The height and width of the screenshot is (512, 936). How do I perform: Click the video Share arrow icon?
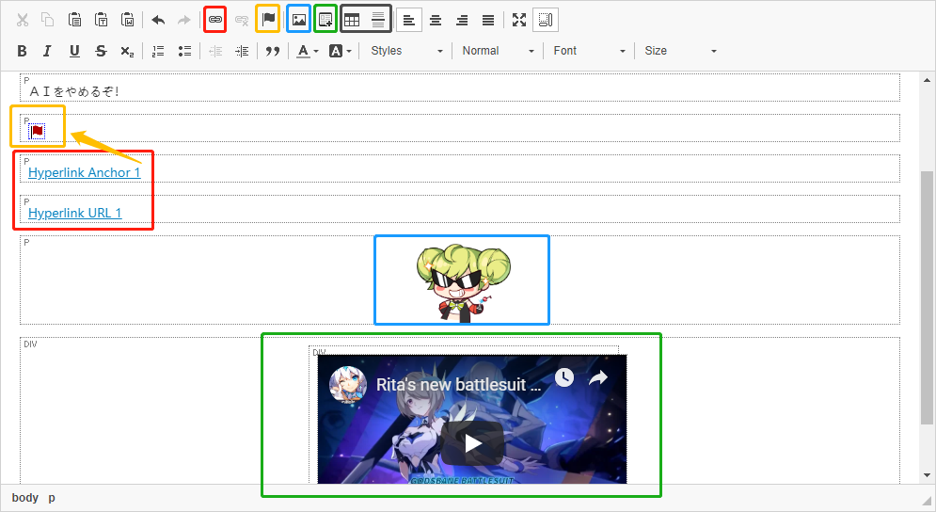point(598,377)
